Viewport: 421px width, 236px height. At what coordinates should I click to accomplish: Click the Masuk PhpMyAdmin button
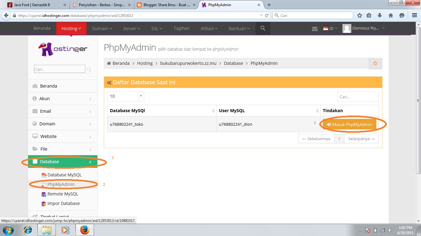(349, 124)
